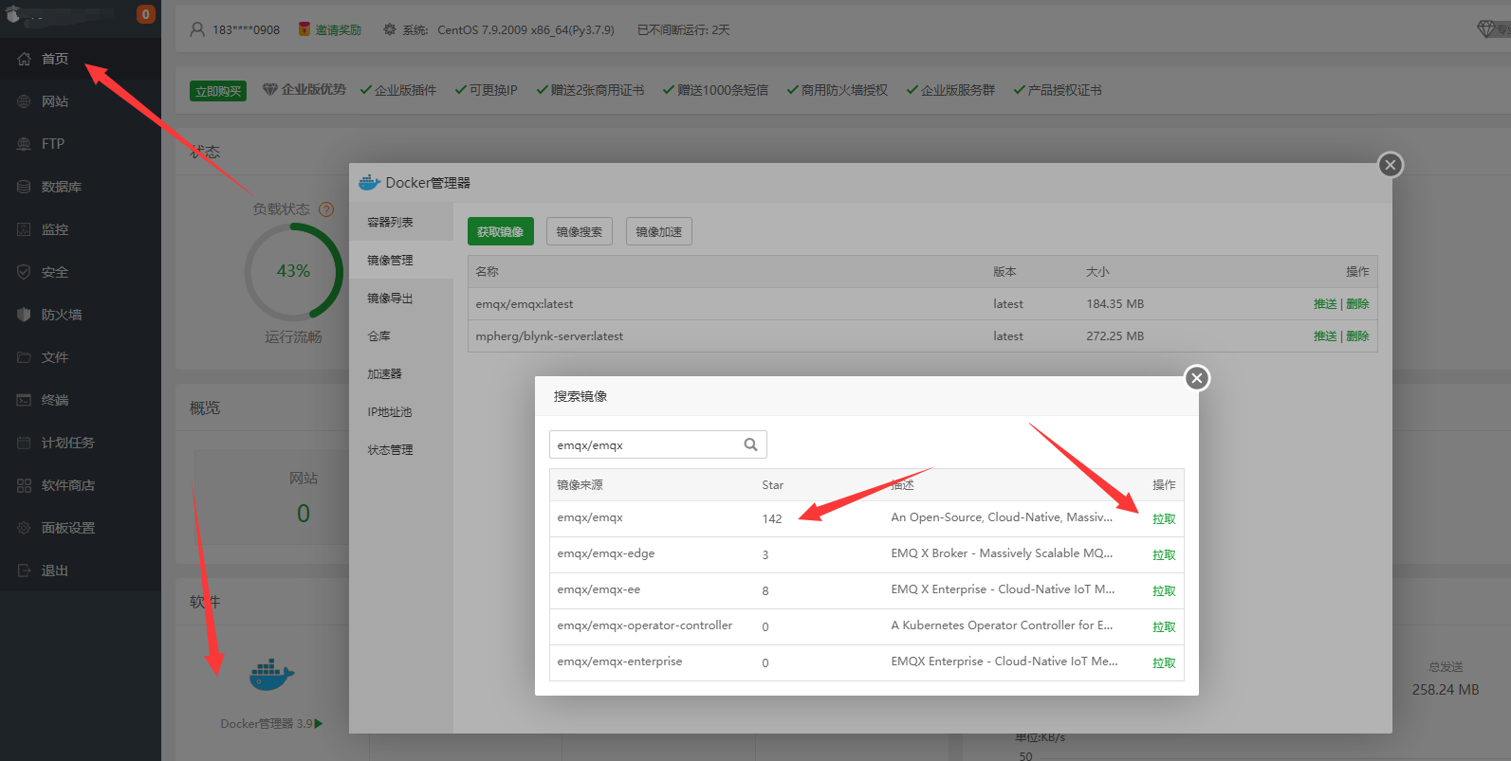Click 拉取 for emqx/emqx

coord(1164,519)
